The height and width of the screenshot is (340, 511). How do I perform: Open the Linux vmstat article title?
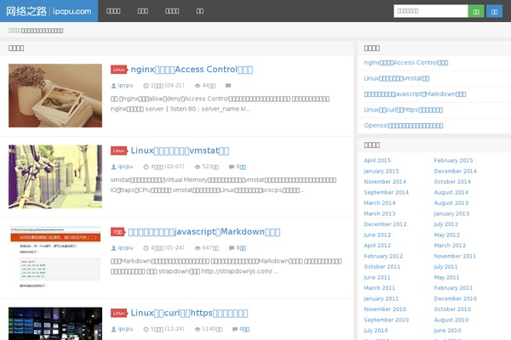pos(180,150)
